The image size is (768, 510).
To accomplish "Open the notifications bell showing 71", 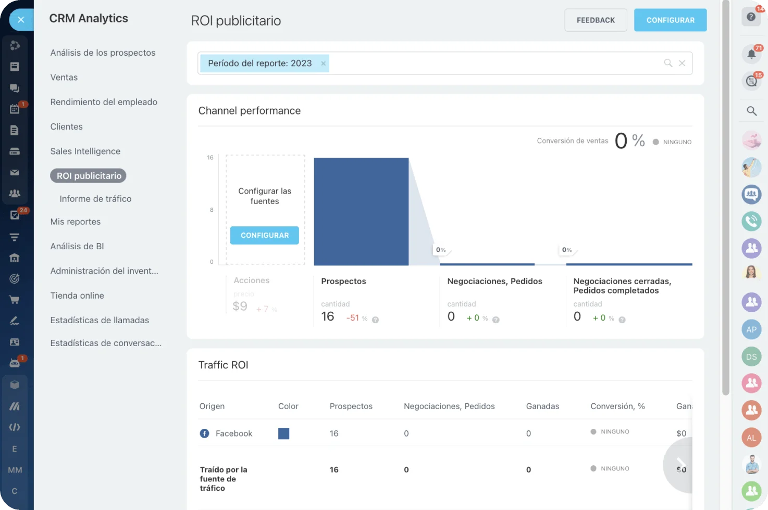I will (x=751, y=54).
